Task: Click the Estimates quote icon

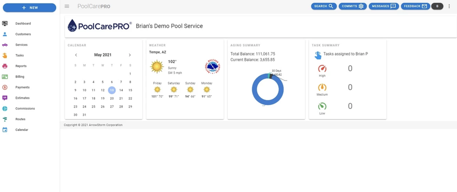Action: click(5, 98)
